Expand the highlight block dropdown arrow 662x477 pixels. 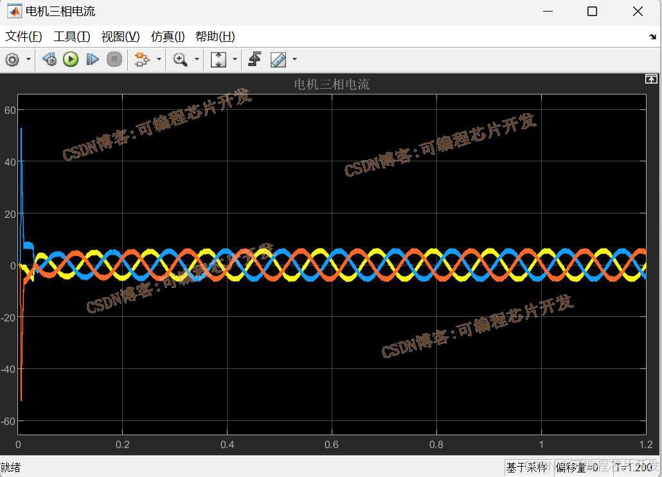tap(159, 60)
